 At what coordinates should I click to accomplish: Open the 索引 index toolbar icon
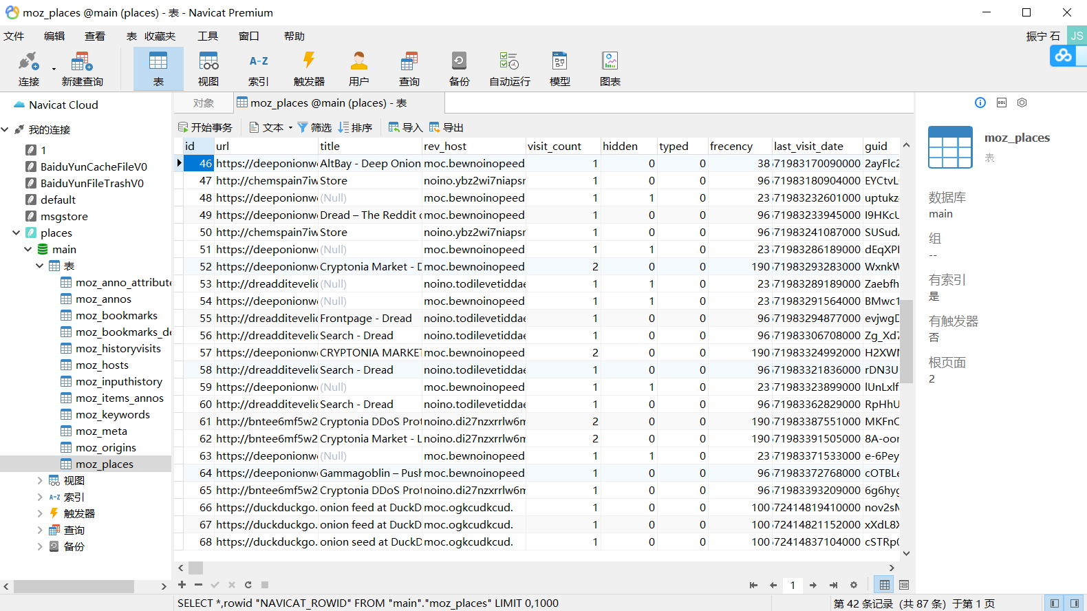259,69
